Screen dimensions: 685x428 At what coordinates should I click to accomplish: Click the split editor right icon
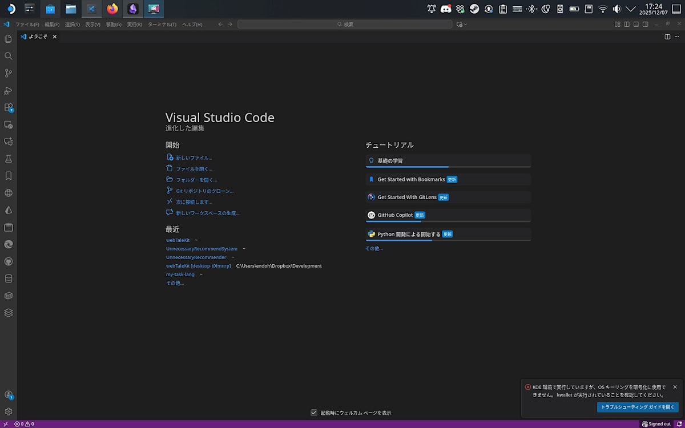[x=667, y=37]
